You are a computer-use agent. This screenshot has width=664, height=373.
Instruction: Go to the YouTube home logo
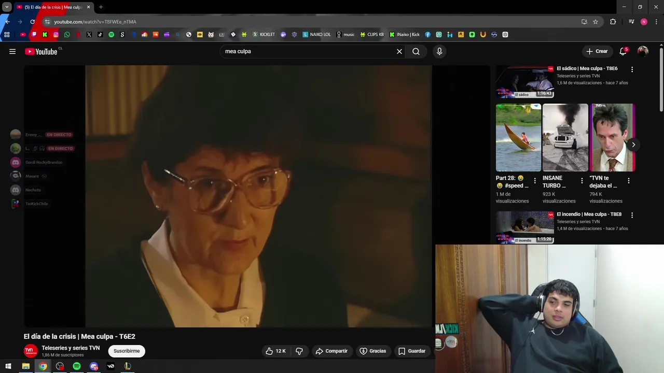[41, 51]
